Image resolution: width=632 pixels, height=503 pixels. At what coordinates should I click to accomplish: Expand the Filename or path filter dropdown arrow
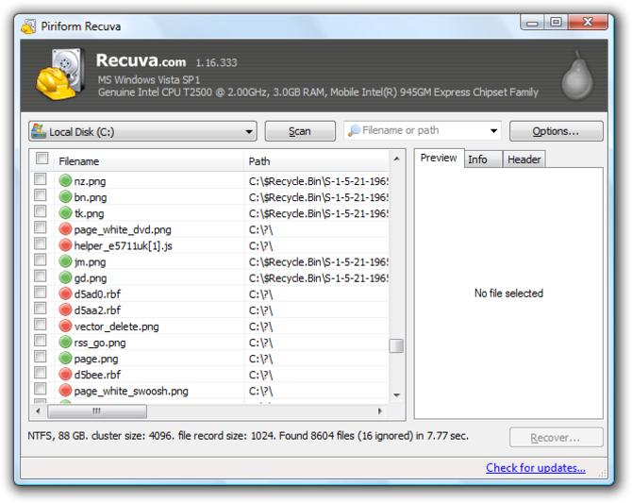494,132
